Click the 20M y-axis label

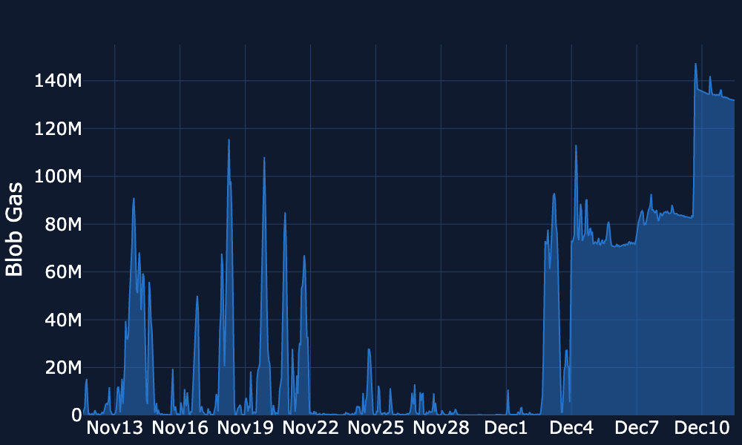(x=63, y=367)
